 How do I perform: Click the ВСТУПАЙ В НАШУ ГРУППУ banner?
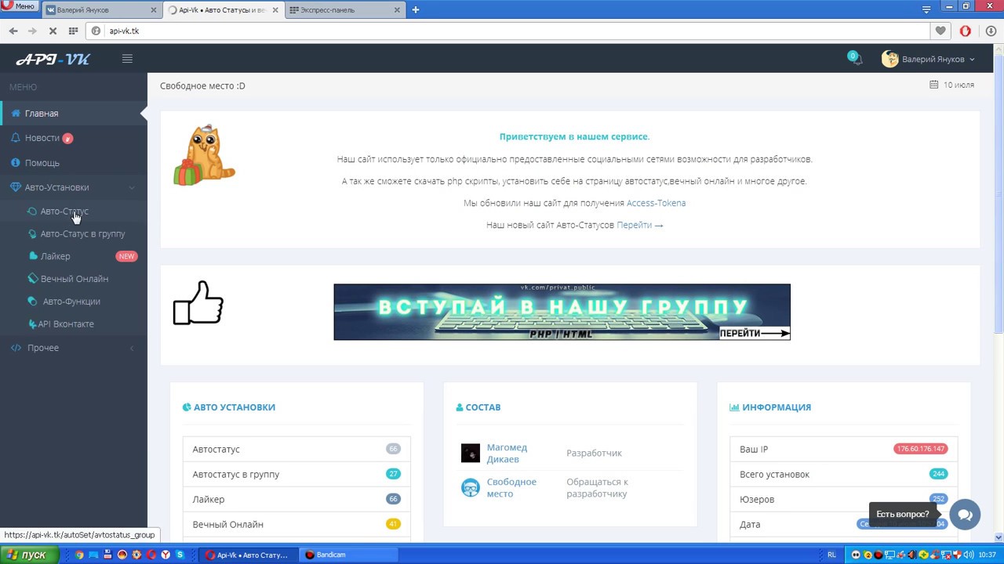point(562,312)
